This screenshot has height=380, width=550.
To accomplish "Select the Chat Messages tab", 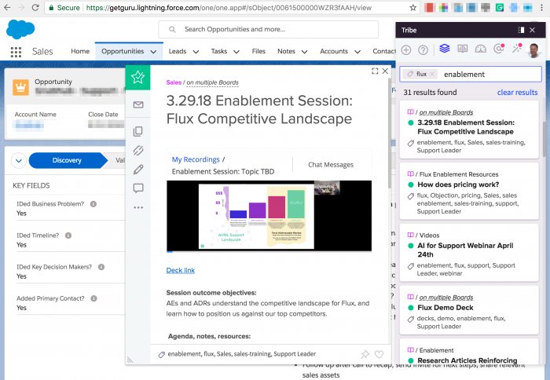I will tap(331, 165).
